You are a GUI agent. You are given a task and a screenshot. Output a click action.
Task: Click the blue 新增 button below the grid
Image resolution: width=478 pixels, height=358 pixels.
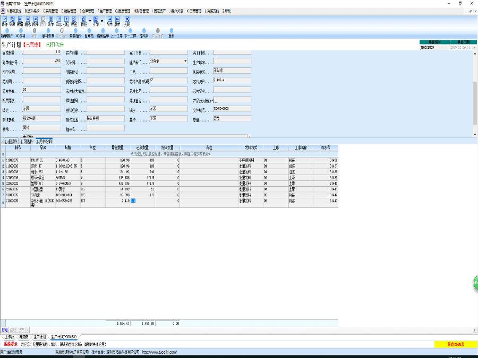[5, 330]
